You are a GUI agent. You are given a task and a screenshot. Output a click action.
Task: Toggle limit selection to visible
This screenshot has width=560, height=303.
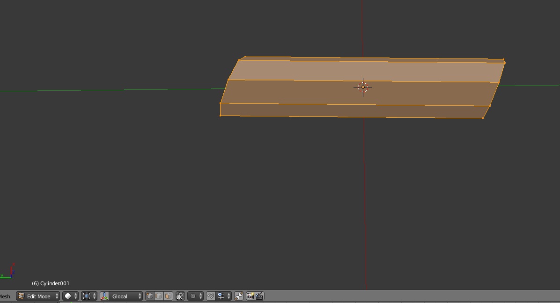(x=180, y=296)
